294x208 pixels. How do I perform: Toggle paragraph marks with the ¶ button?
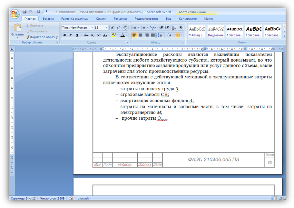pos(181,28)
